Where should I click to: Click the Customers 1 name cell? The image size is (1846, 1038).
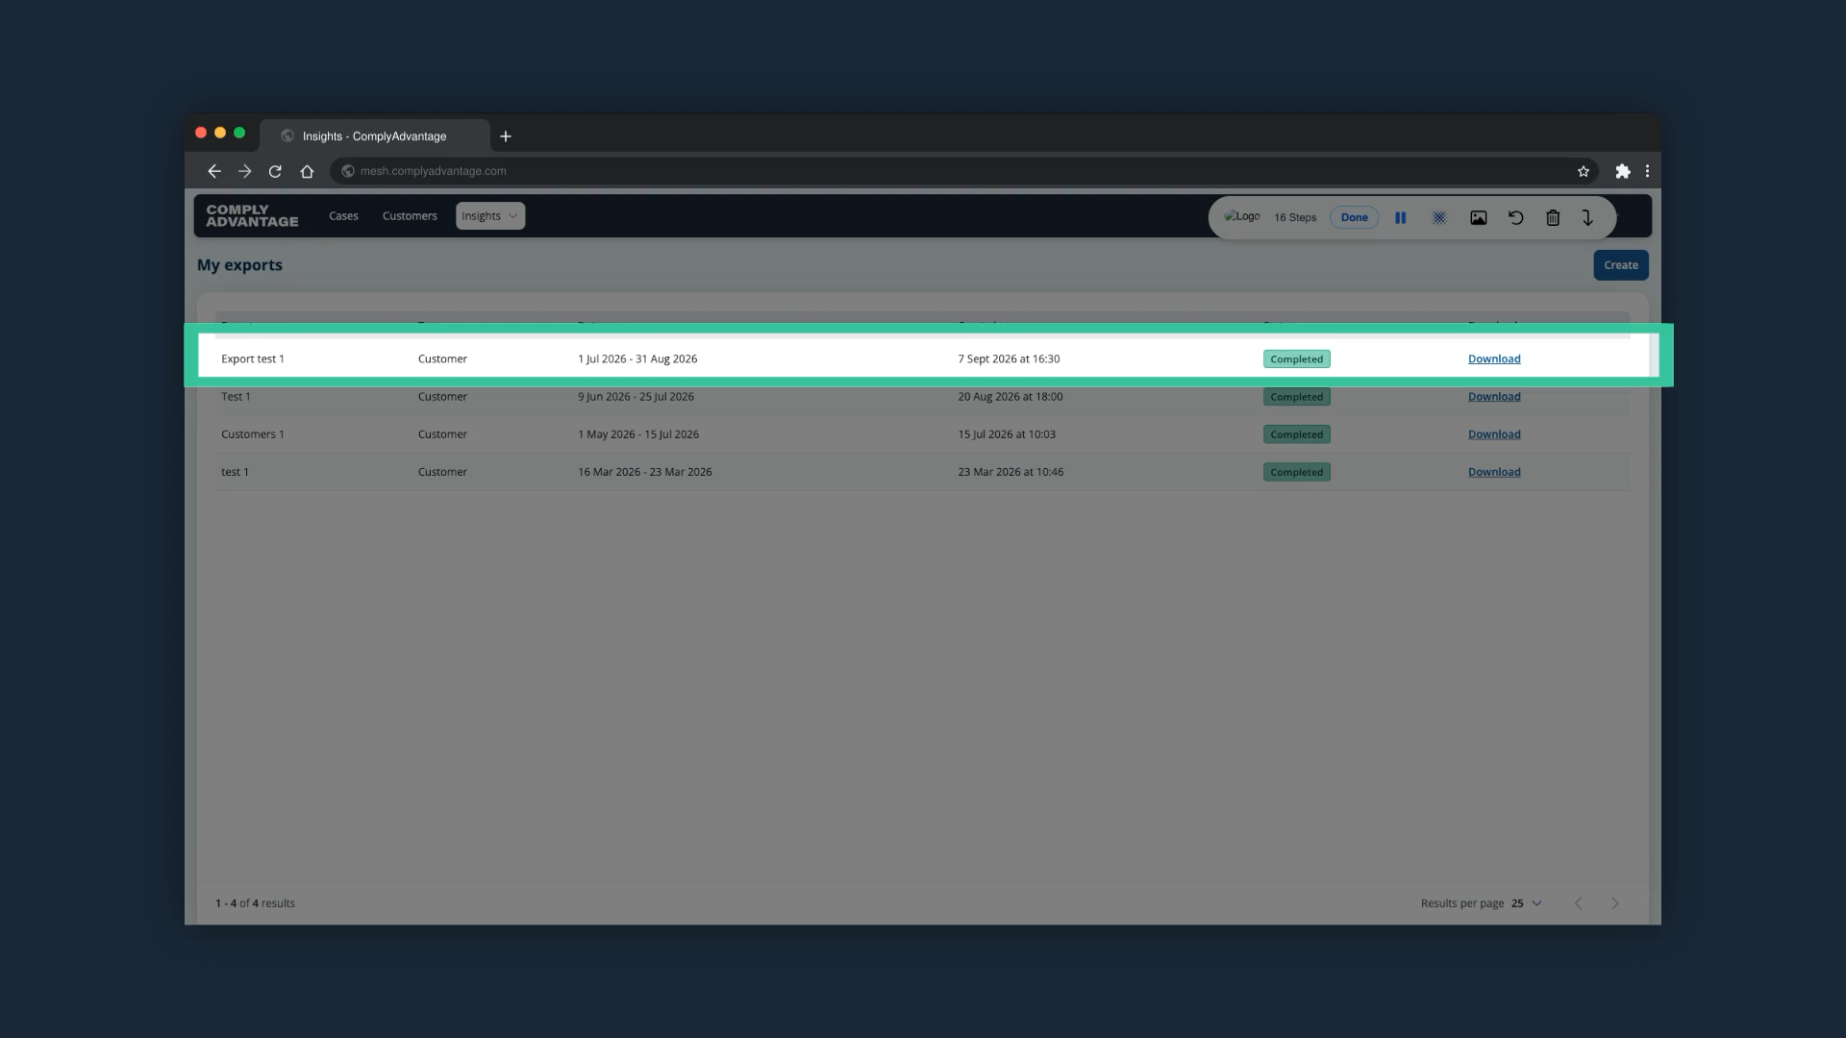point(253,434)
